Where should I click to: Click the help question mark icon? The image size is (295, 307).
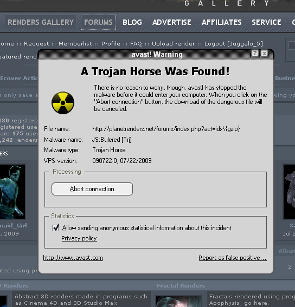tap(255, 53)
